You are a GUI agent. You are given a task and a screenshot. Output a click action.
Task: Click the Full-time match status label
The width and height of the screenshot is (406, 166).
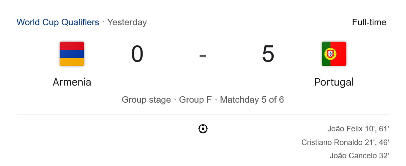tap(369, 22)
